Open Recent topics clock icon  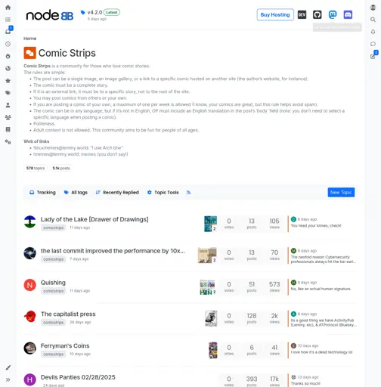[8, 44]
